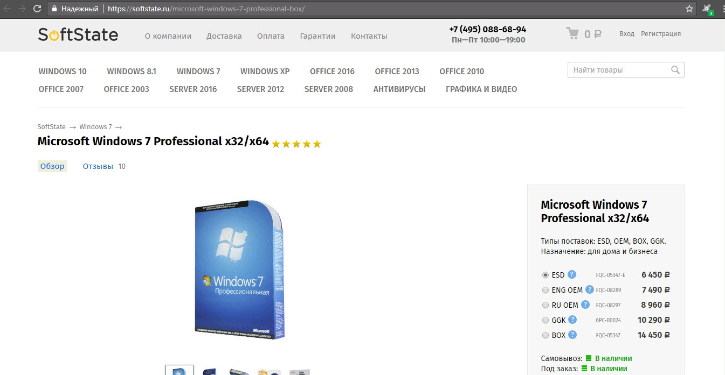725x375 pixels.
Task: Click the SoftState breadcrumb link
Action: (52, 127)
